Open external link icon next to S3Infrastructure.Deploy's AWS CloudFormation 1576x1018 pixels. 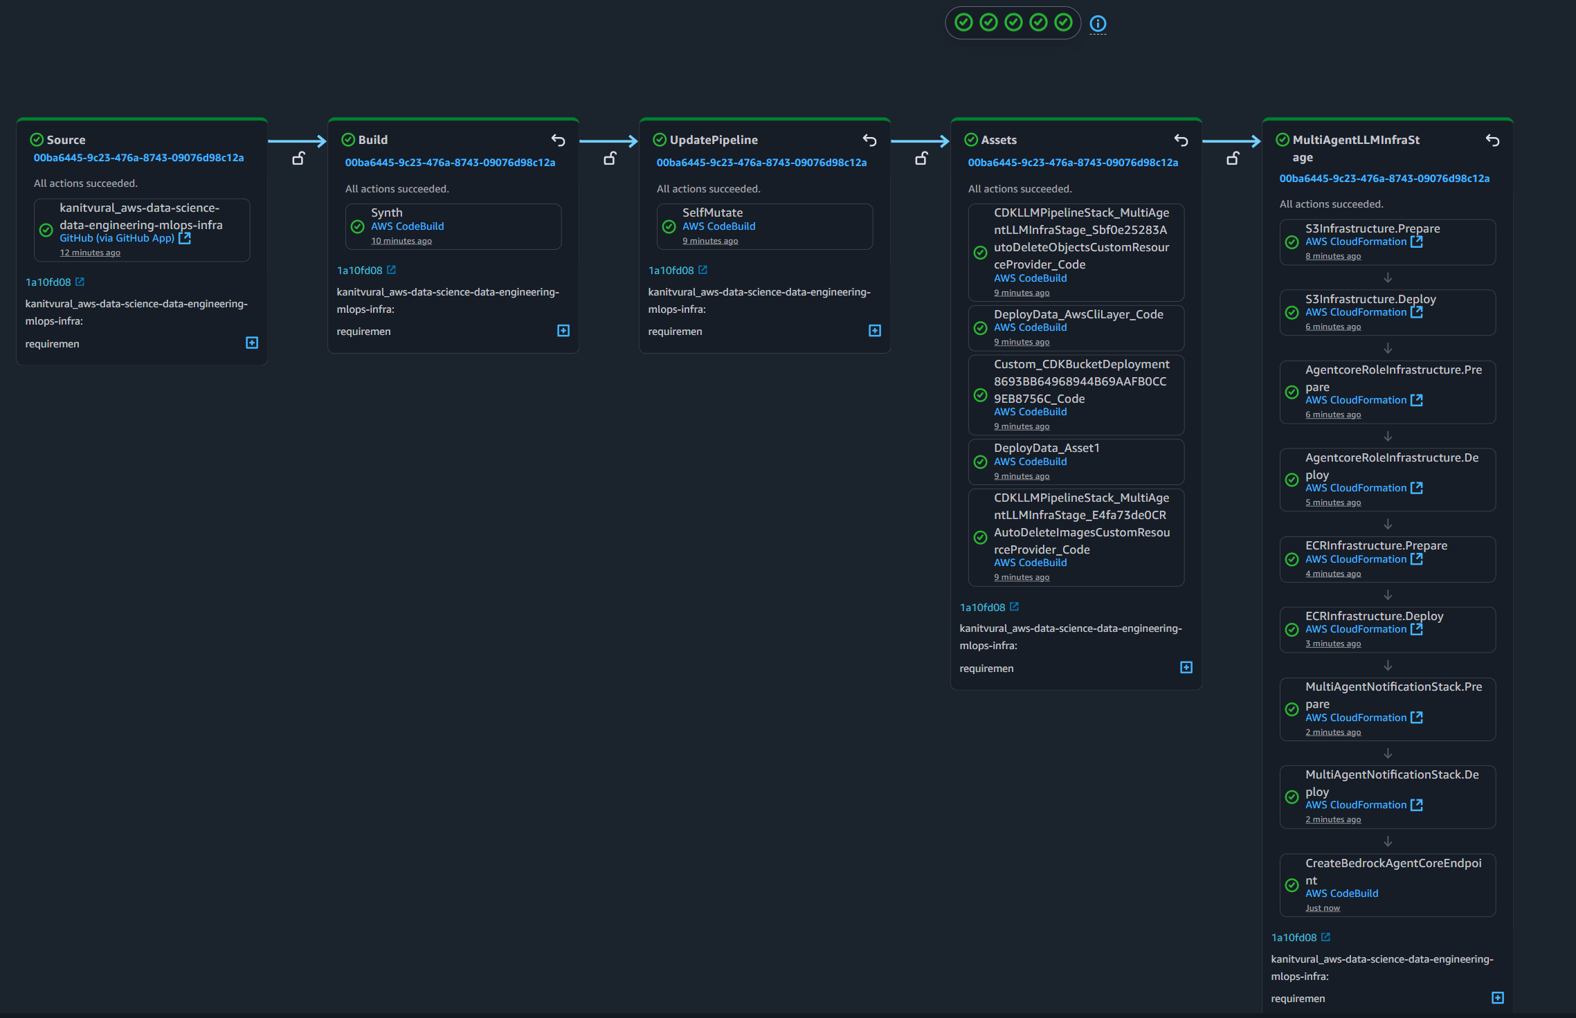click(x=1417, y=312)
